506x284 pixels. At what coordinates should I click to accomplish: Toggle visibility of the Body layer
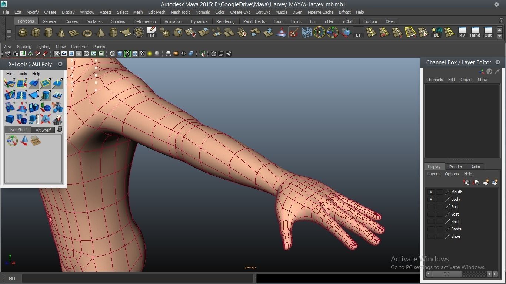[431, 199]
